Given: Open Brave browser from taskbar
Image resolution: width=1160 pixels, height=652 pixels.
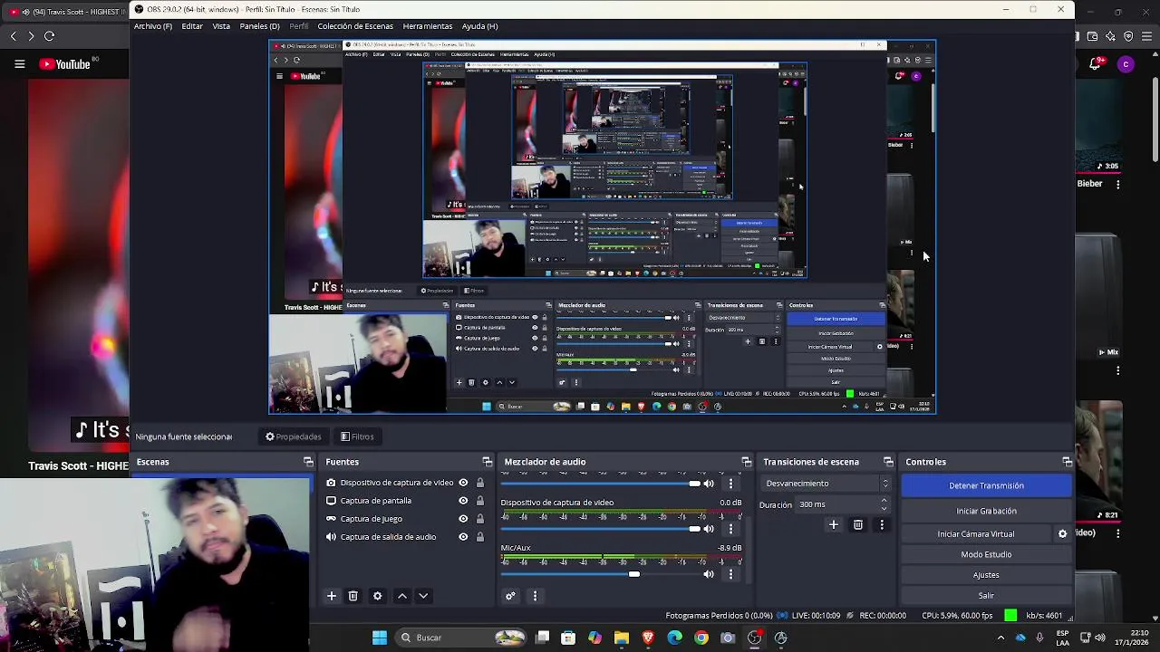Looking at the screenshot, I should point(648,638).
